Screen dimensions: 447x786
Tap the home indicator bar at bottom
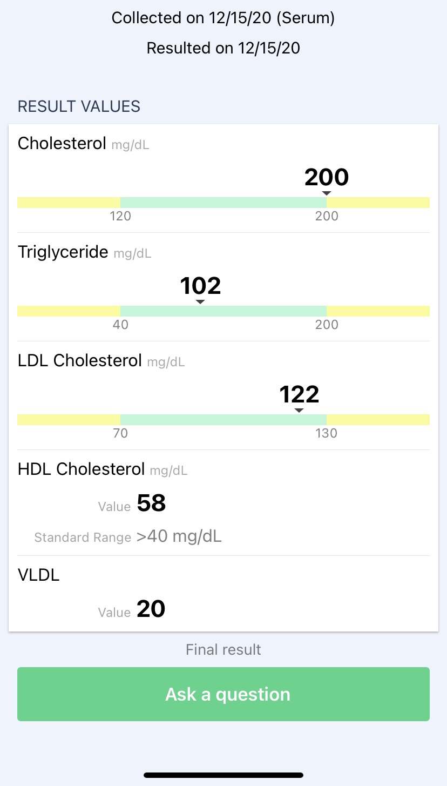coord(223,775)
